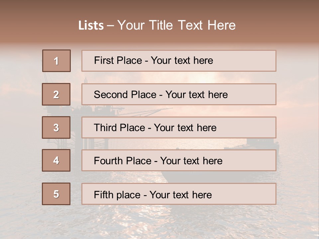Click the number 1 box
319x239 pixels.
coord(56,61)
